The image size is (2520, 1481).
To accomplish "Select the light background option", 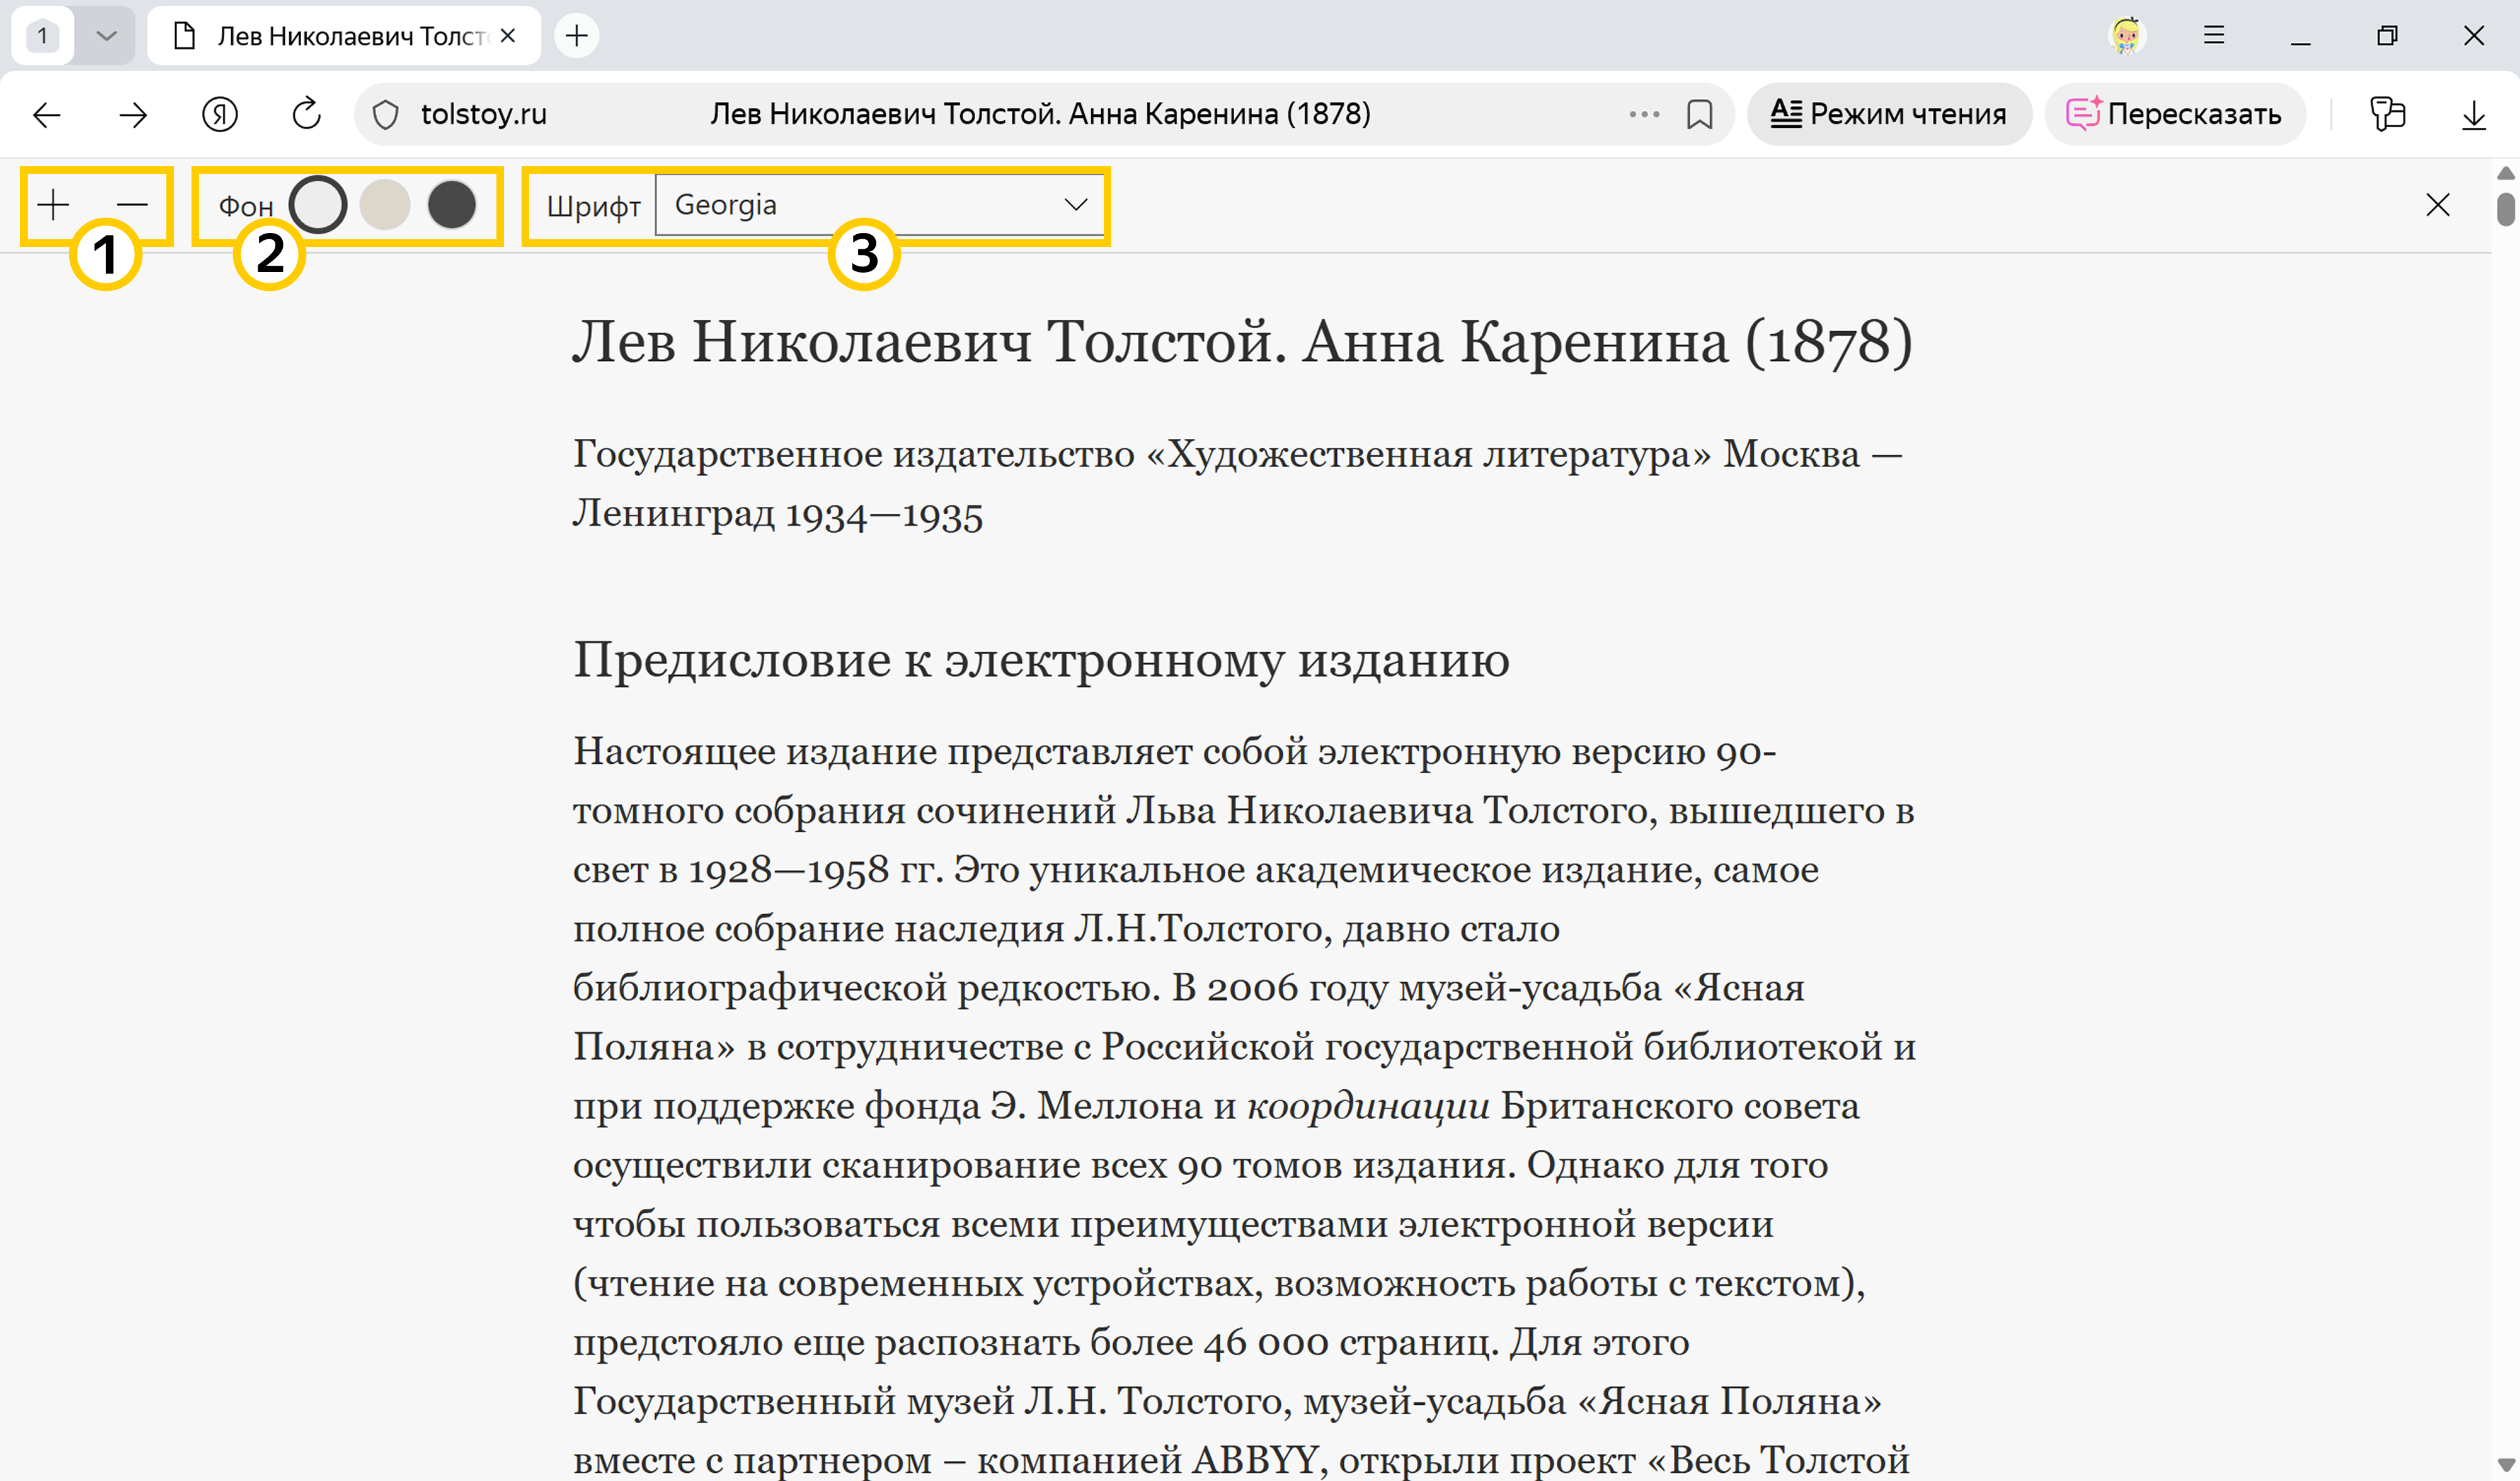I will click(x=318, y=205).
